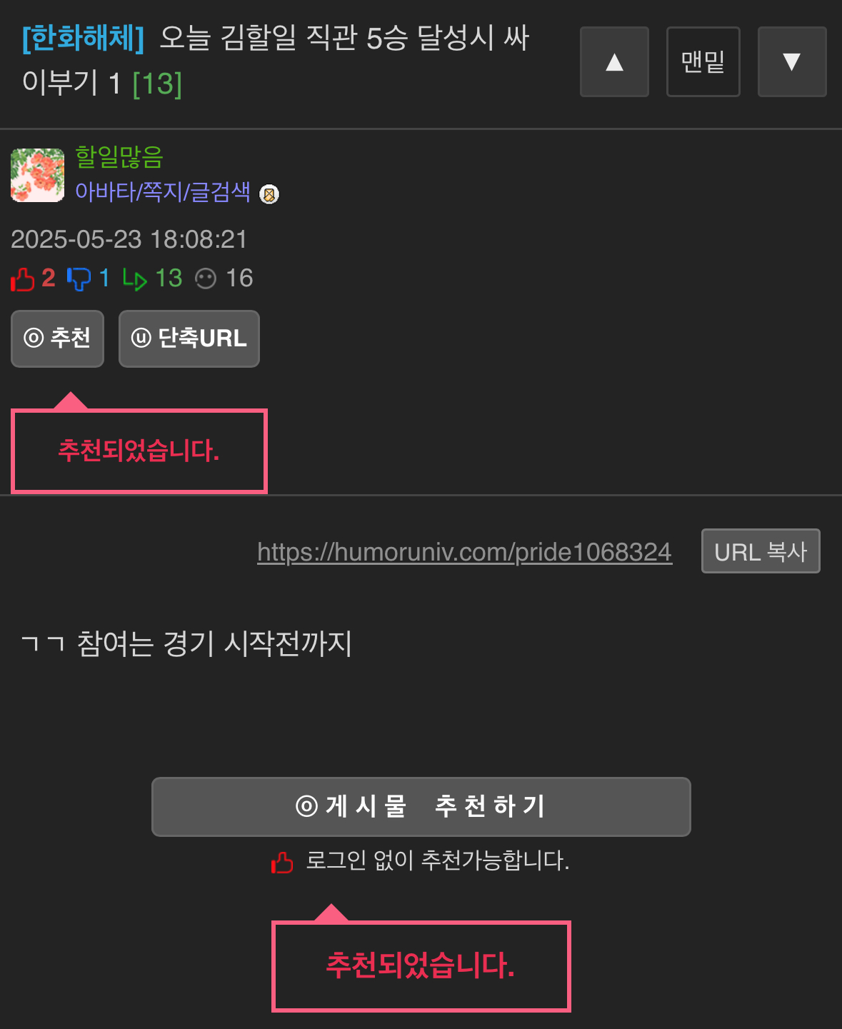
Task: Click the blue thumbs-down count icon
Action: [x=79, y=278]
